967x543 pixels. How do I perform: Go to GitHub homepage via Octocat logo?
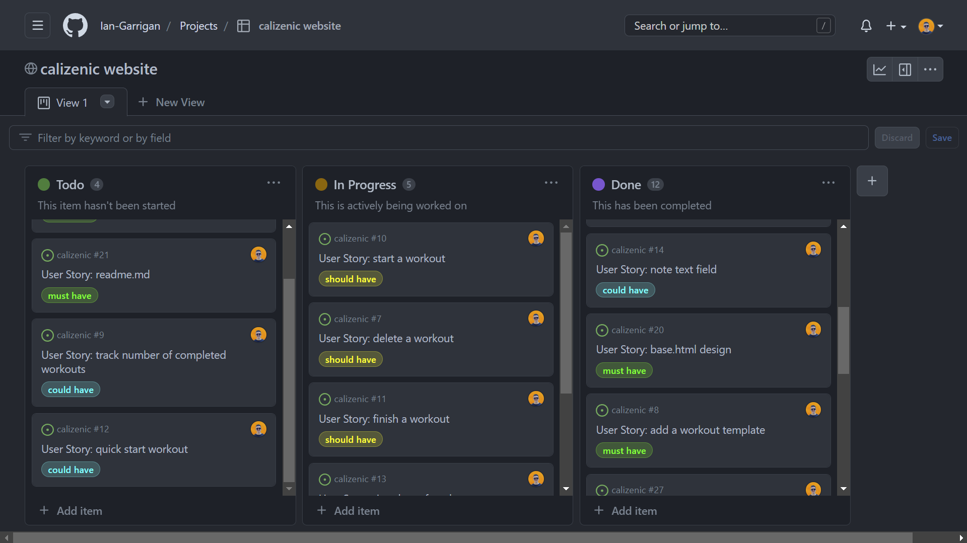click(x=75, y=26)
